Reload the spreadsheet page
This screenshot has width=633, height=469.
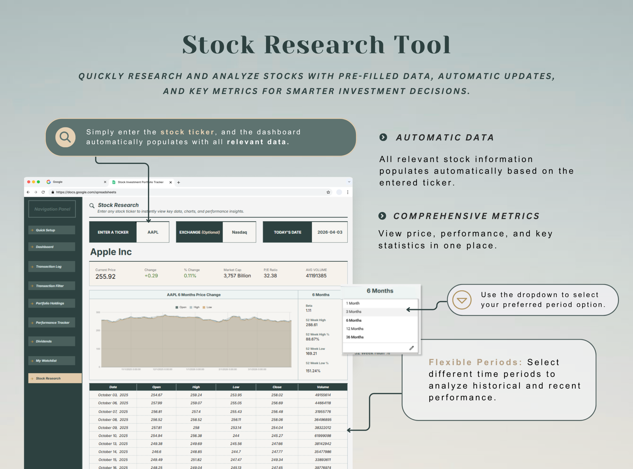click(x=43, y=192)
